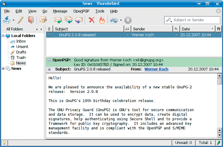Collapse the Local Folders tree
This screenshot has height=147, width=223.
[3, 36]
